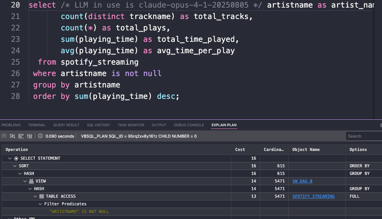This screenshot has width=382, height=219.
Task: Click the VIEW operation icon
Action: 31,181
